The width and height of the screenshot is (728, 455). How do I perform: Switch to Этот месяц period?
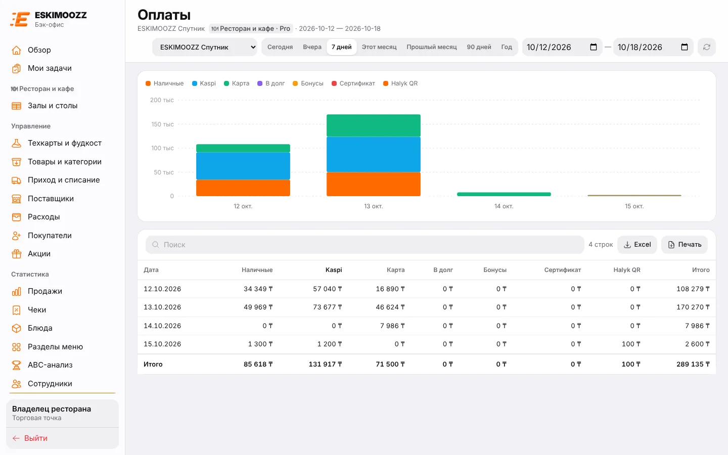click(x=379, y=47)
